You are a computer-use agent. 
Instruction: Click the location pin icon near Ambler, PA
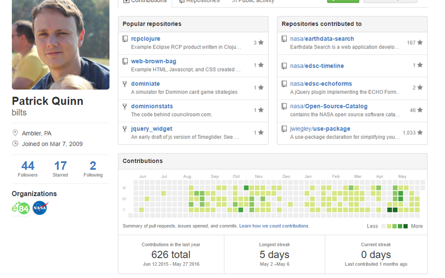tap(15, 132)
